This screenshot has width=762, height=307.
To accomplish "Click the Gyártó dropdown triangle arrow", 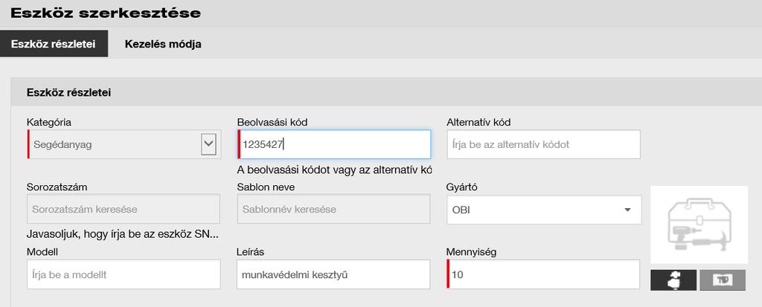I will (627, 210).
